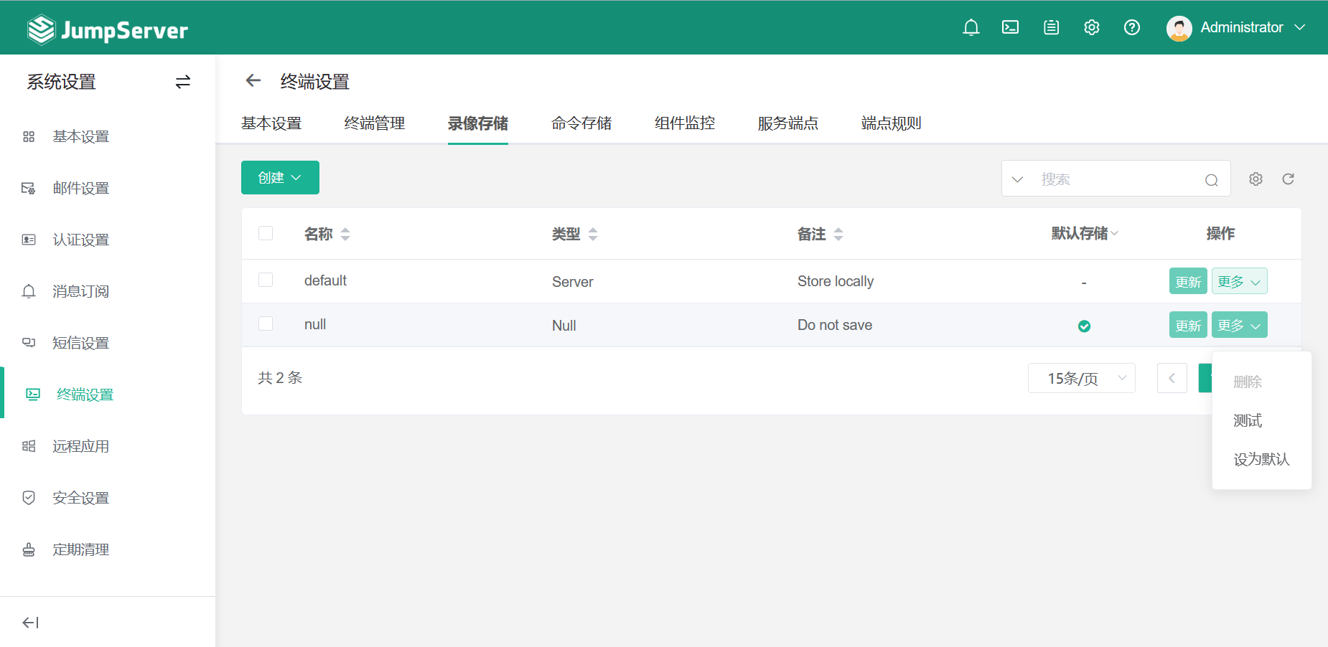Expand the 创建 dropdown button

280,177
